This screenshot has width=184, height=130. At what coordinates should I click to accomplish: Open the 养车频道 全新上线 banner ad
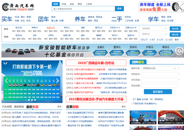pyautogui.click(x=162, y=7)
